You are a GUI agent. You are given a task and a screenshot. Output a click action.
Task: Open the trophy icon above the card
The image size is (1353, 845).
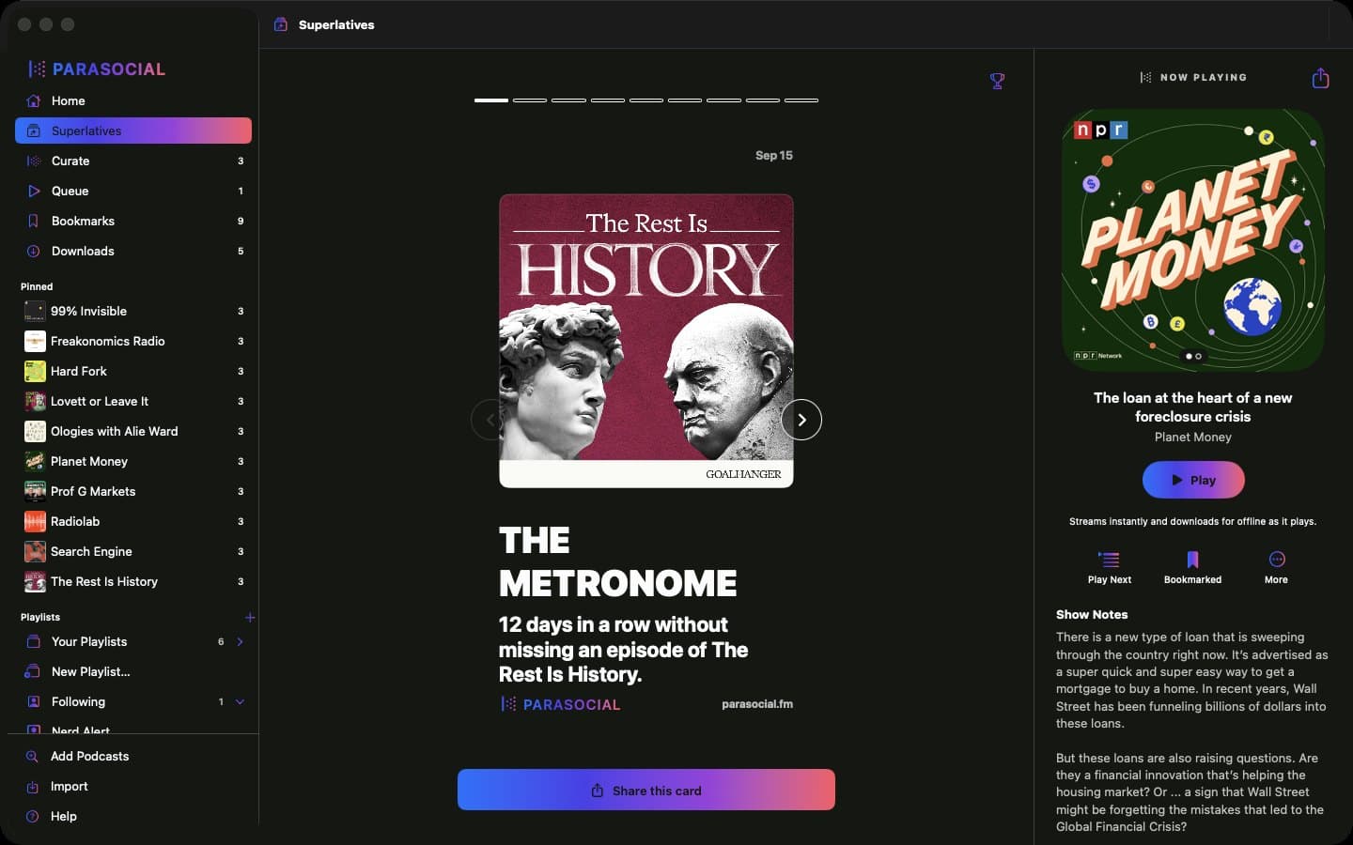(x=998, y=82)
